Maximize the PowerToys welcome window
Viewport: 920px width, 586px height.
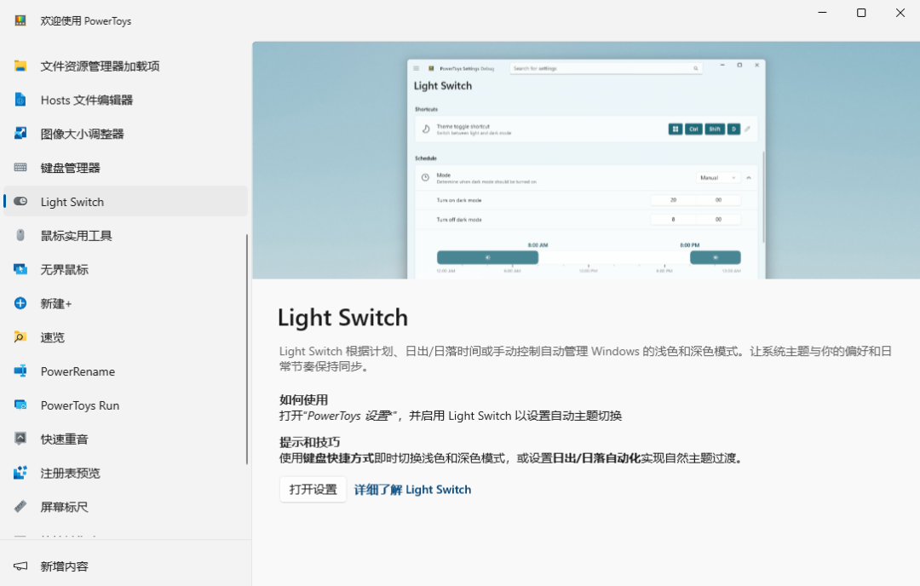(x=861, y=13)
